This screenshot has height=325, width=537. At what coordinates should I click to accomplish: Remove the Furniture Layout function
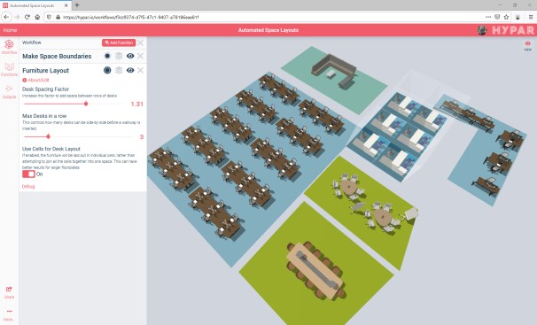[x=140, y=70]
